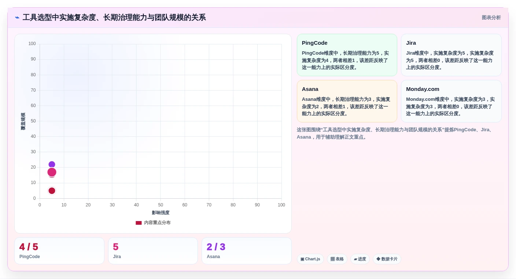Select the dark red bubble near value 5
The height and width of the screenshot is (279, 516).
(x=52, y=191)
